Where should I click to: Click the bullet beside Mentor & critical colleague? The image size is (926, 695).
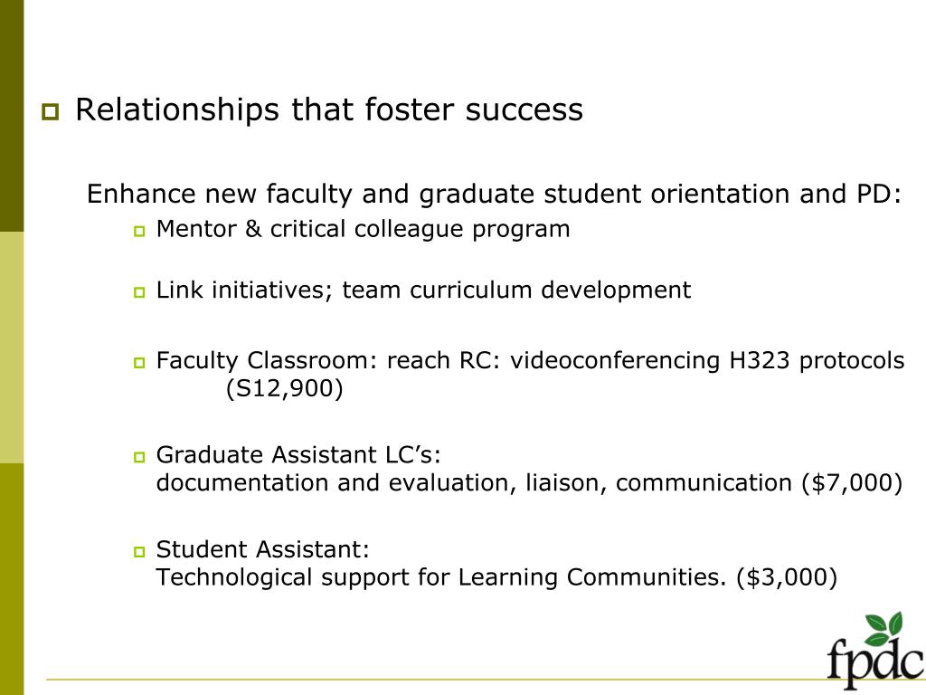tap(139, 231)
